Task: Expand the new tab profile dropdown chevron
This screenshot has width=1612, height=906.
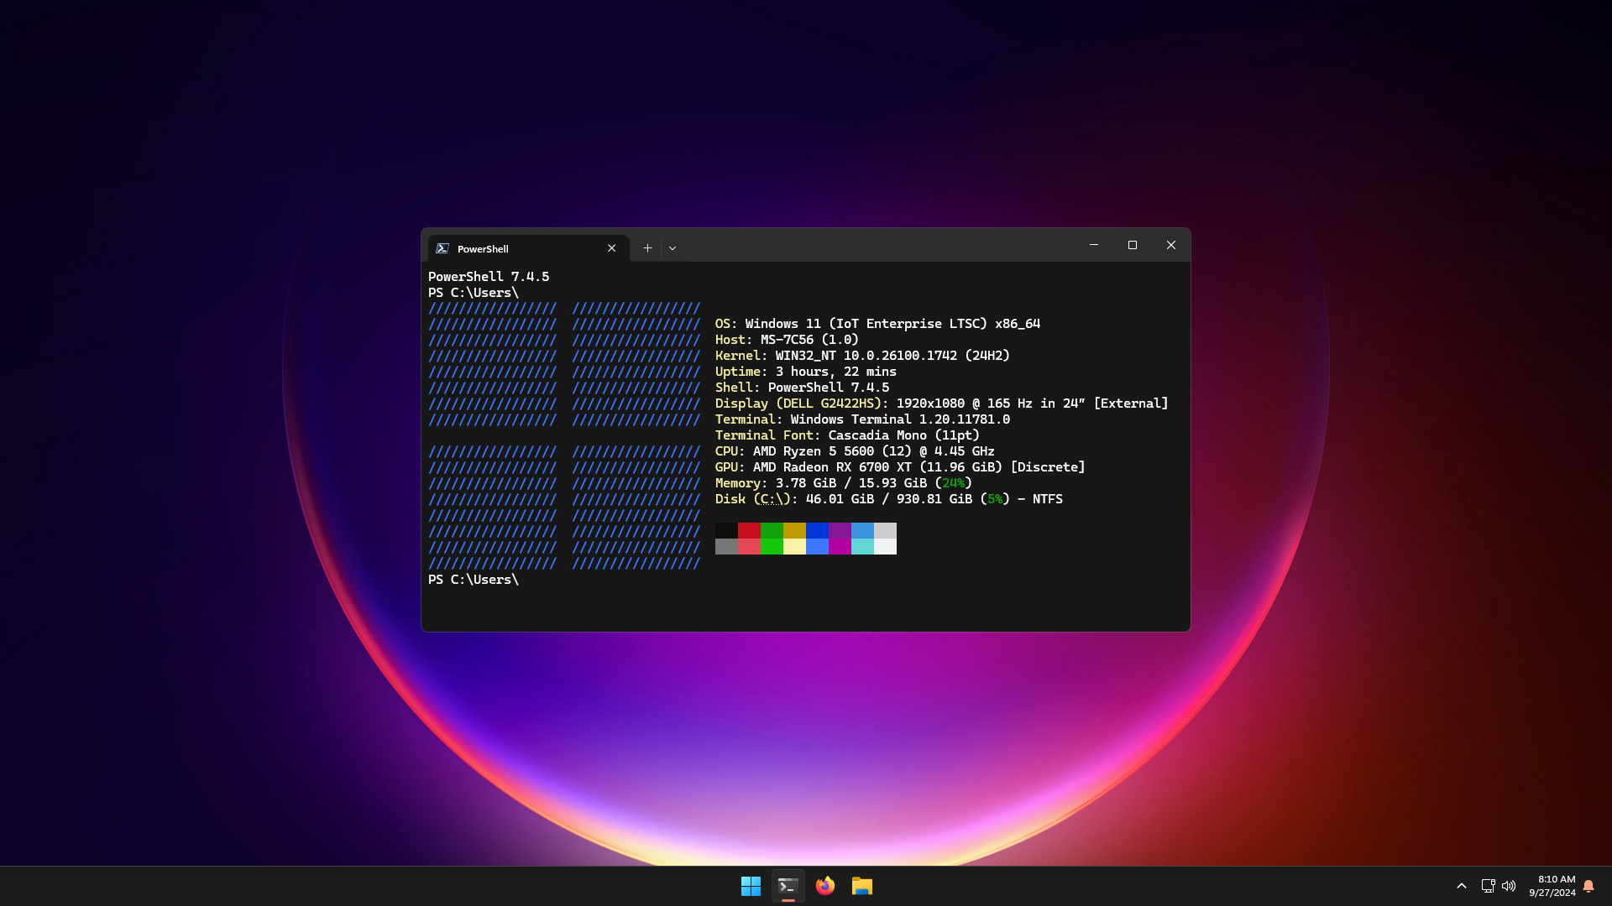Action: tap(673, 248)
